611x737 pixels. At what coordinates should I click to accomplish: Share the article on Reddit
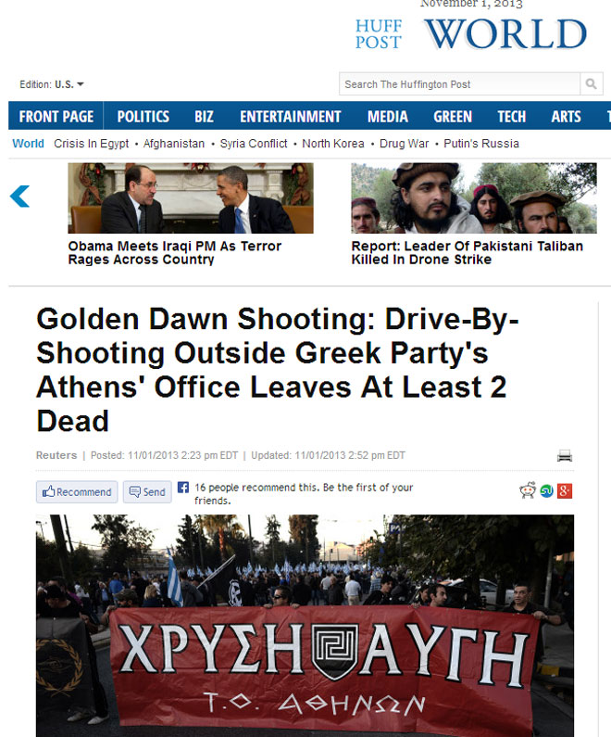point(528,491)
